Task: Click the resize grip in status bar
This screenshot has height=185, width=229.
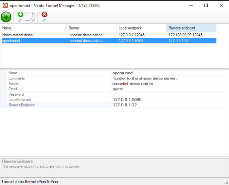Action: click(x=227, y=182)
